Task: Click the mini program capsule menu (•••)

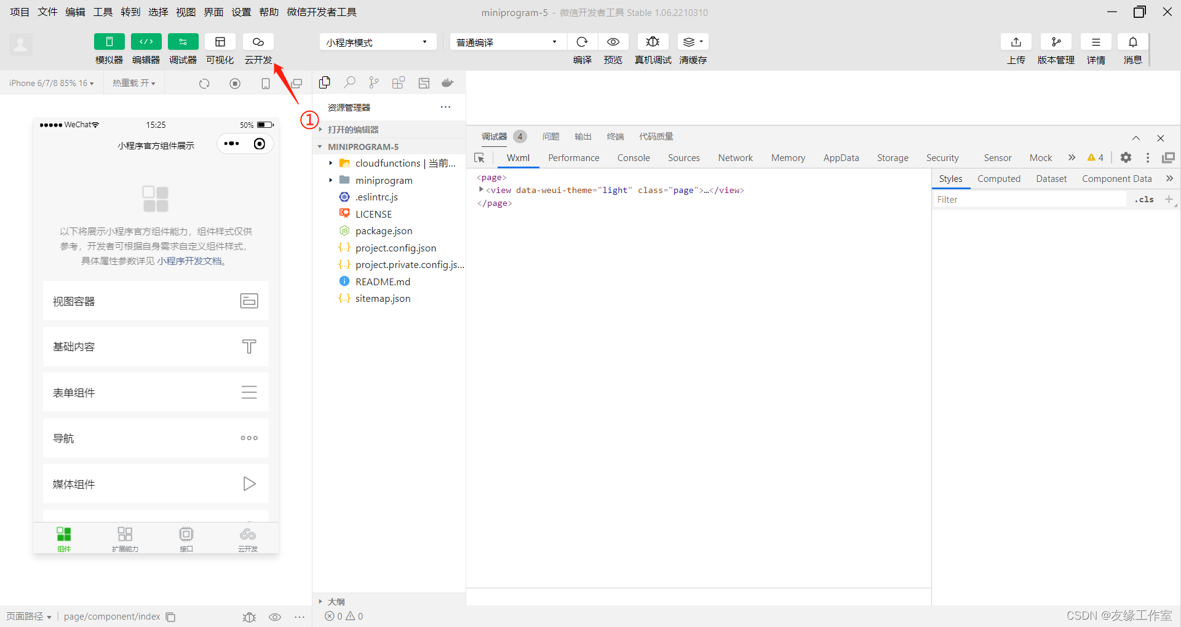Action: click(x=232, y=144)
